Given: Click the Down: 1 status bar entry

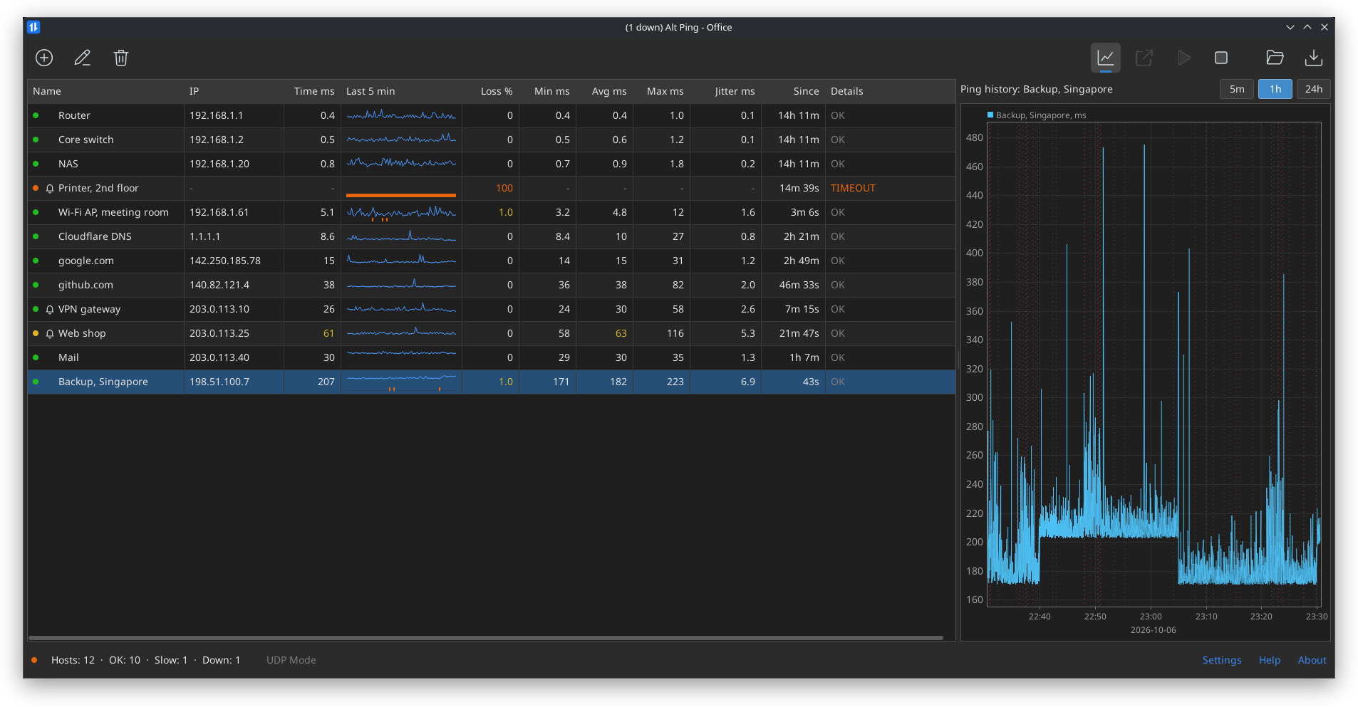Looking at the screenshot, I should coord(221,660).
